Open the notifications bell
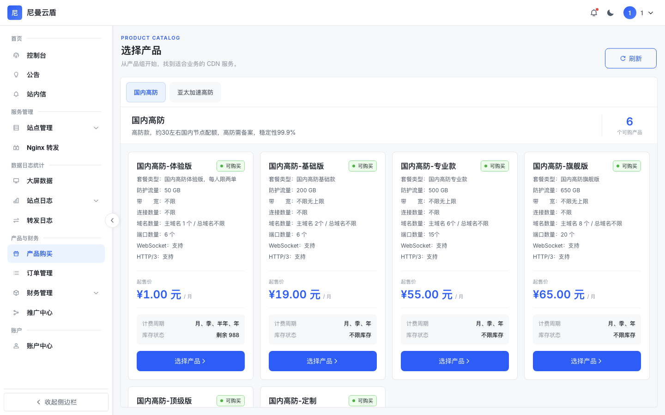The image size is (665, 415). coord(594,12)
